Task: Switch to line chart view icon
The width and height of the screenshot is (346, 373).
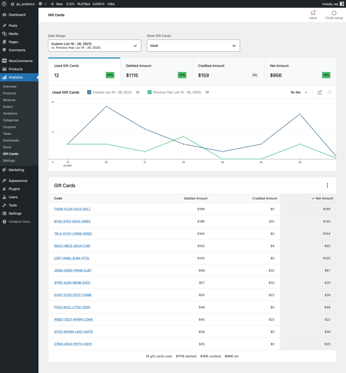Action: coord(320,92)
